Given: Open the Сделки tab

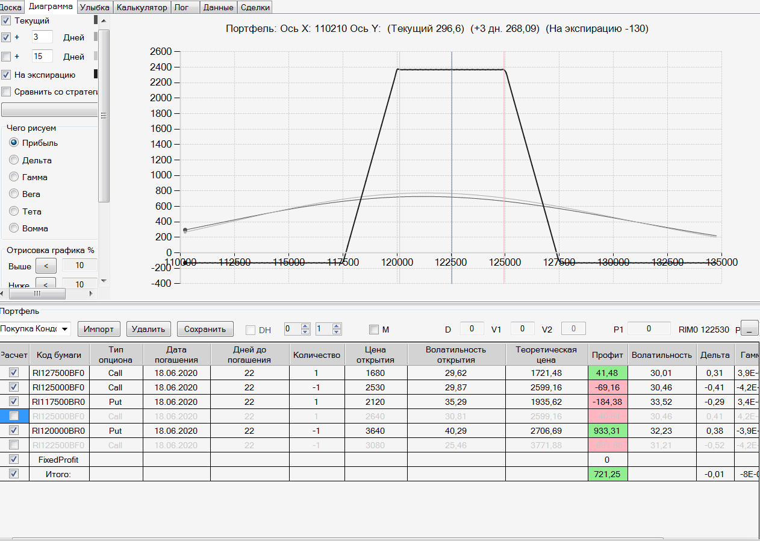Looking at the screenshot, I should coord(255,8).
